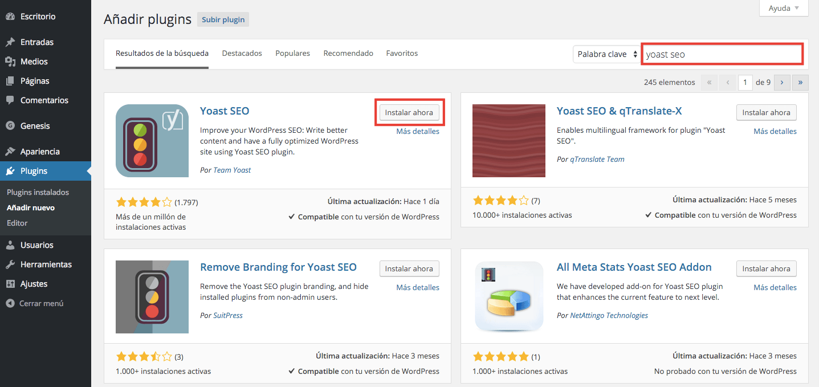
Task: Switch to the Destacados tab
Action: [x=242, y=54]
